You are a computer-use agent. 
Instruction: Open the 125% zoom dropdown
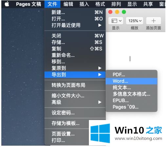135,21
